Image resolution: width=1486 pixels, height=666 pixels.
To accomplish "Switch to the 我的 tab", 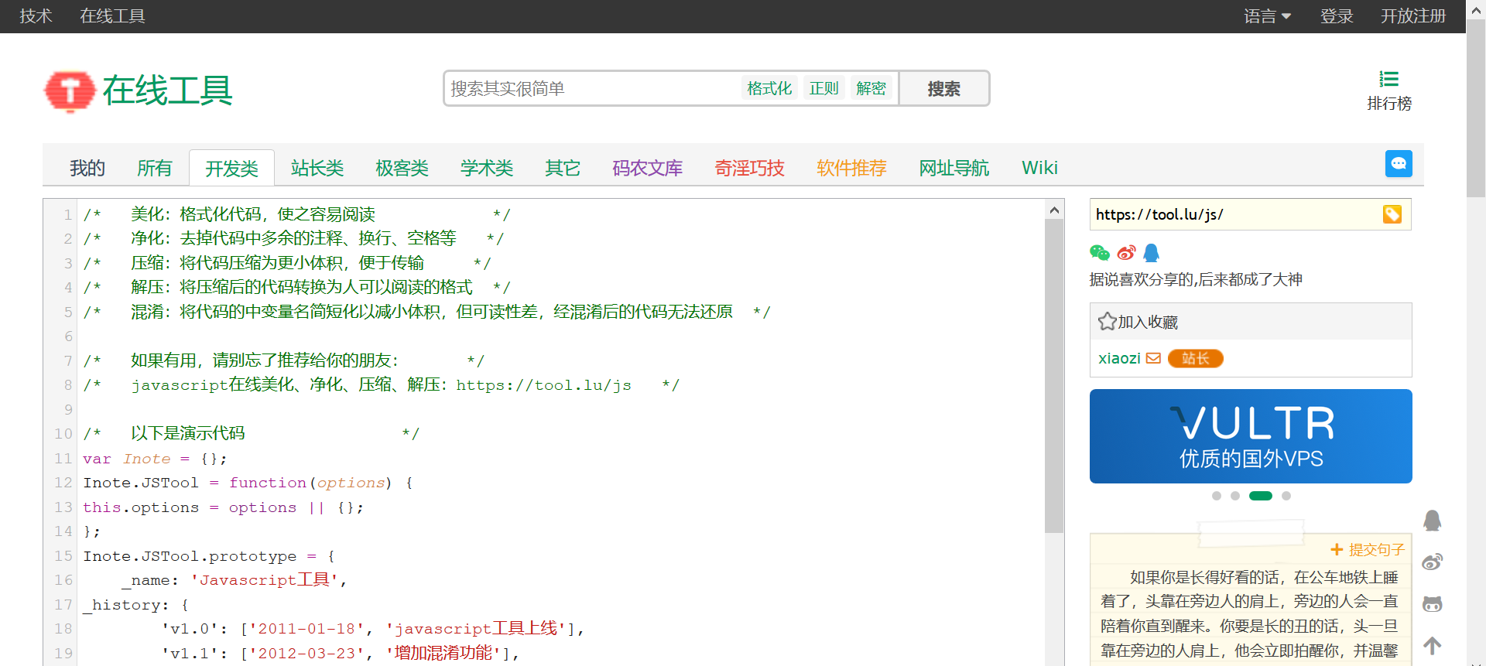I will pyautogui.click(x=87, y=168).
